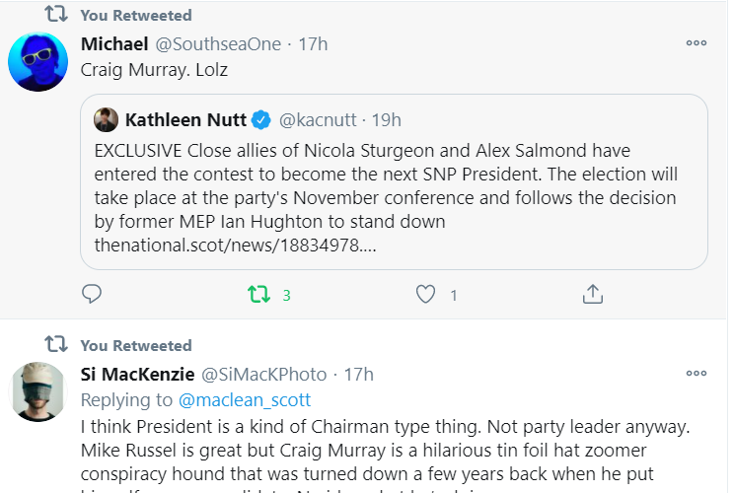Image resolution: width=734 pixels, height=493 pixels.
Task: Like Michael's Craig Murray tweet
Action: click(x=425, y=294)
